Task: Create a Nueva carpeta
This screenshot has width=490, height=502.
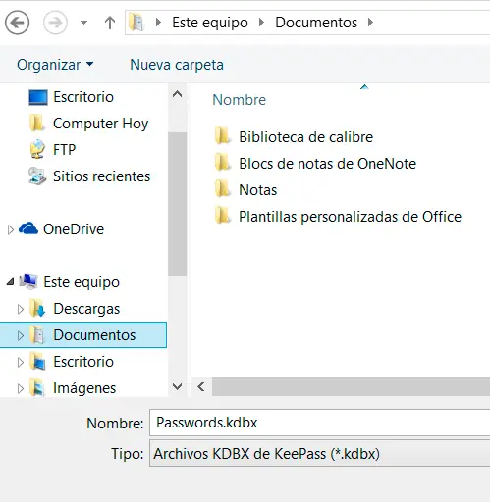Action: 177,65
